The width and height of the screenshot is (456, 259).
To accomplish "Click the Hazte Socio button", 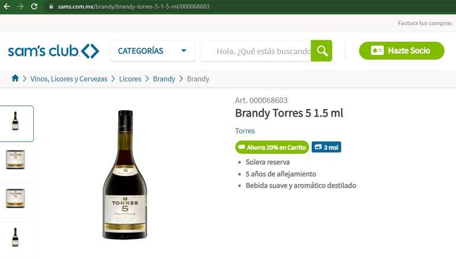I will pos(401,50).
